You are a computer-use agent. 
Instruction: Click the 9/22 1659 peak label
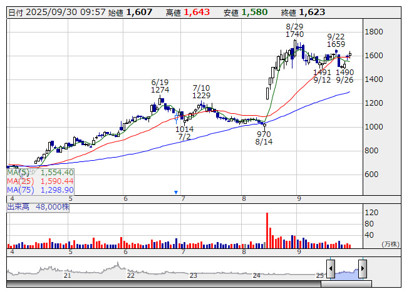[336, 41]
